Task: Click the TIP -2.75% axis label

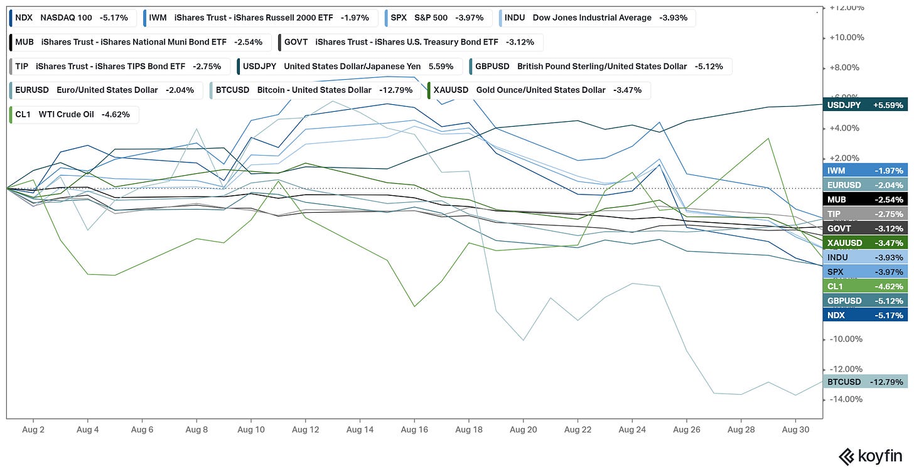Action: 864,214
